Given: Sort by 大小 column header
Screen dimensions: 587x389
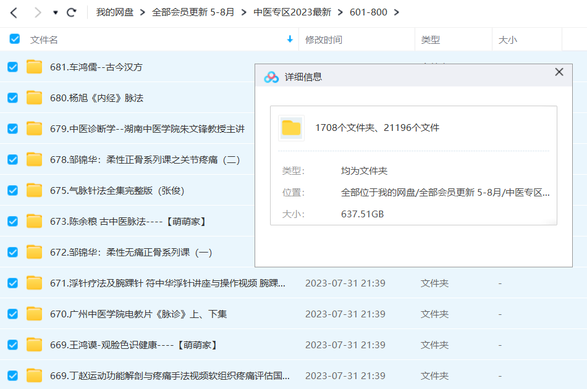Looking at the screenshot, I should (508, 40).
